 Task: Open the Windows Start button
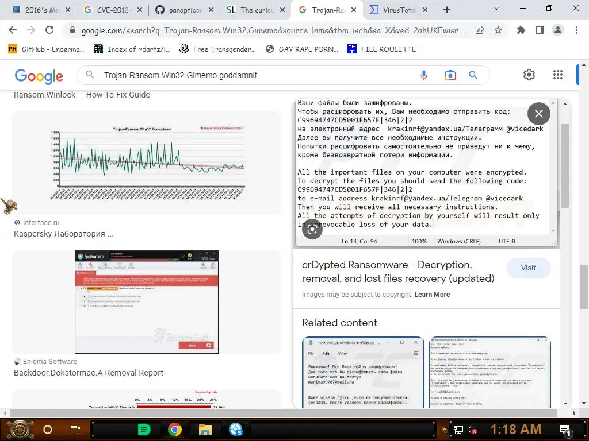coord(20,430)
